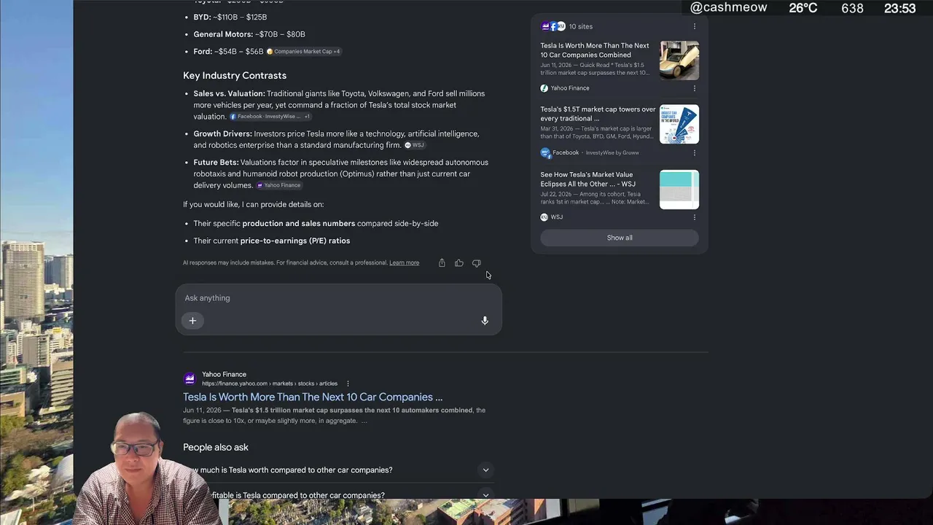Open more options for the Facebook InvestyWise source card

coord(694,153)
